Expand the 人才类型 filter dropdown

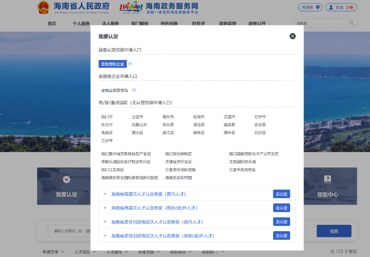click(85, 252)
